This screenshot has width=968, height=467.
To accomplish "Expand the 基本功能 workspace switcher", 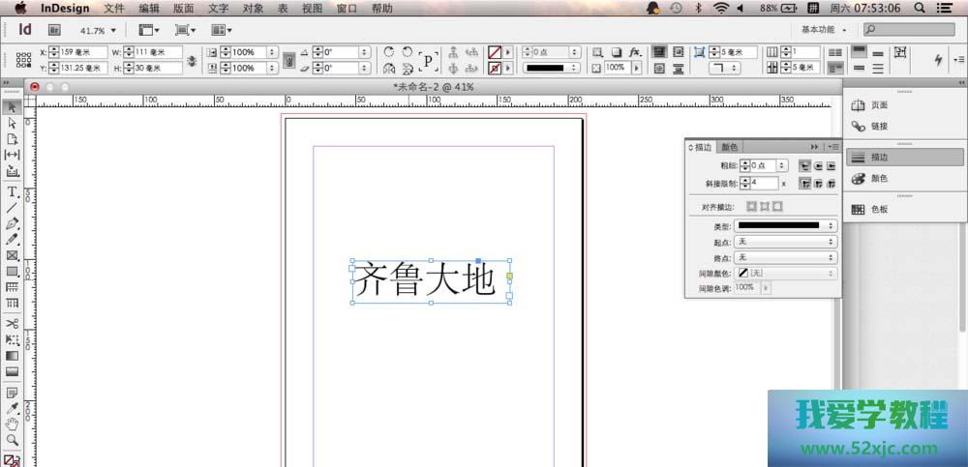I will pyautogui.click(x=824, y=29).
